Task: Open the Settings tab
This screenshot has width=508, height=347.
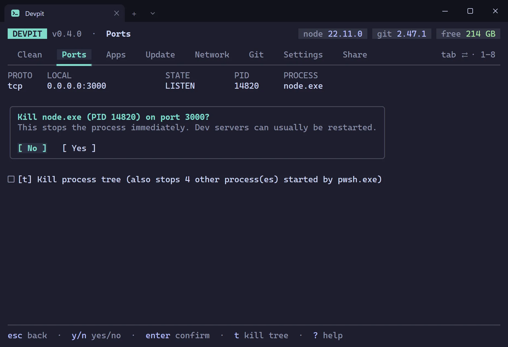Action: click(x=303, y=55)
